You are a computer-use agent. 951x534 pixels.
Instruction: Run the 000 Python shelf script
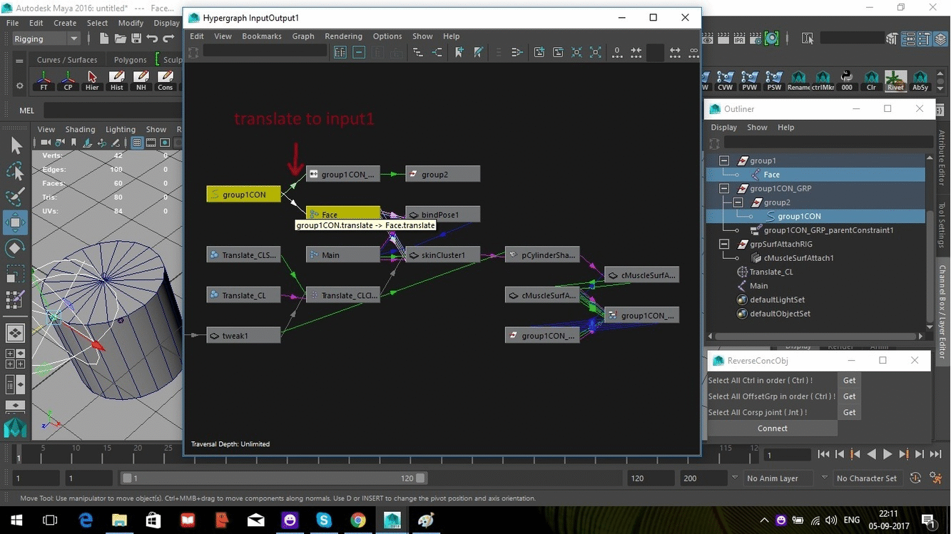point(847,81)
